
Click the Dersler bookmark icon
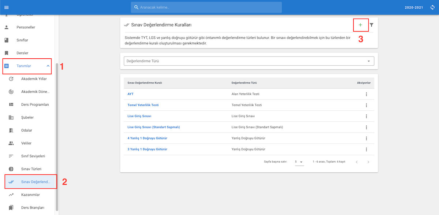pos(6,53)
